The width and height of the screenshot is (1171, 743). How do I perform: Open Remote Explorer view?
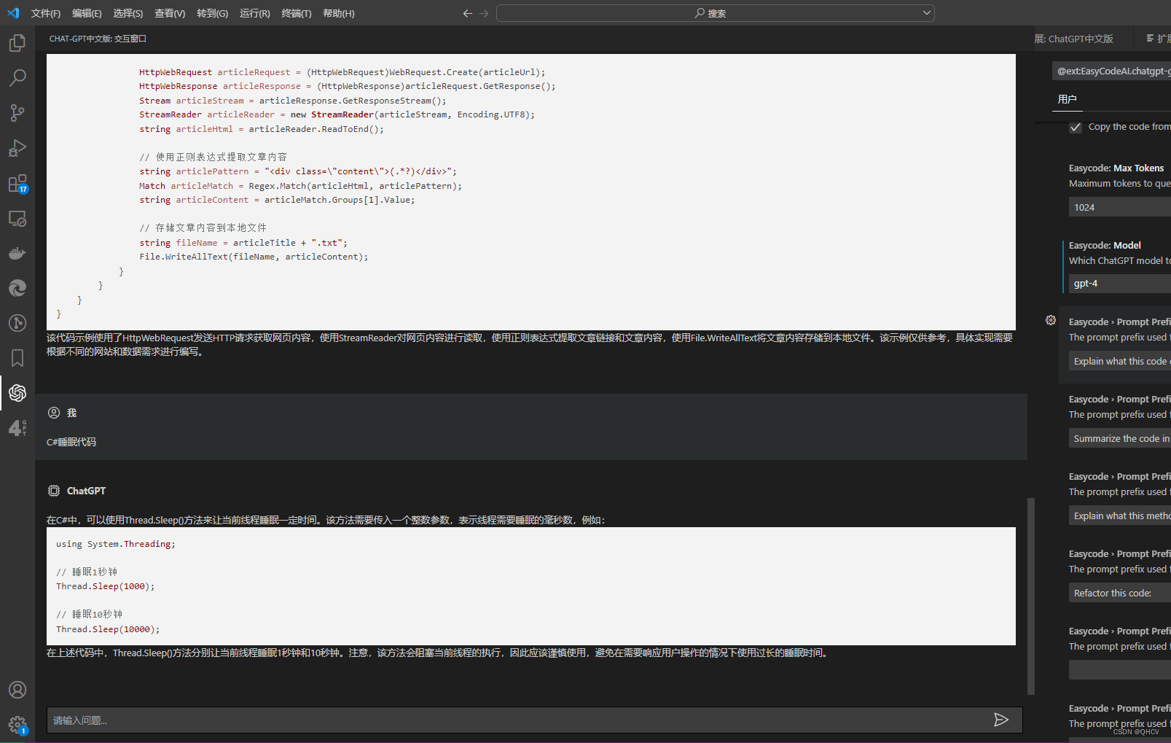[x=17, y=218]
